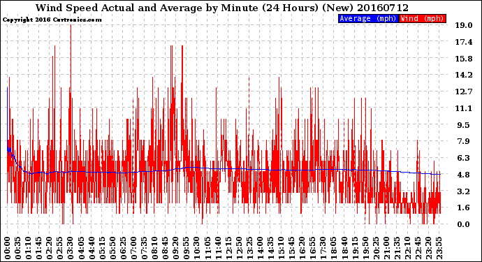Select the blue Average (mph) legend entry
Viewport: 482px width, 262px height.
tap(368, 18)
